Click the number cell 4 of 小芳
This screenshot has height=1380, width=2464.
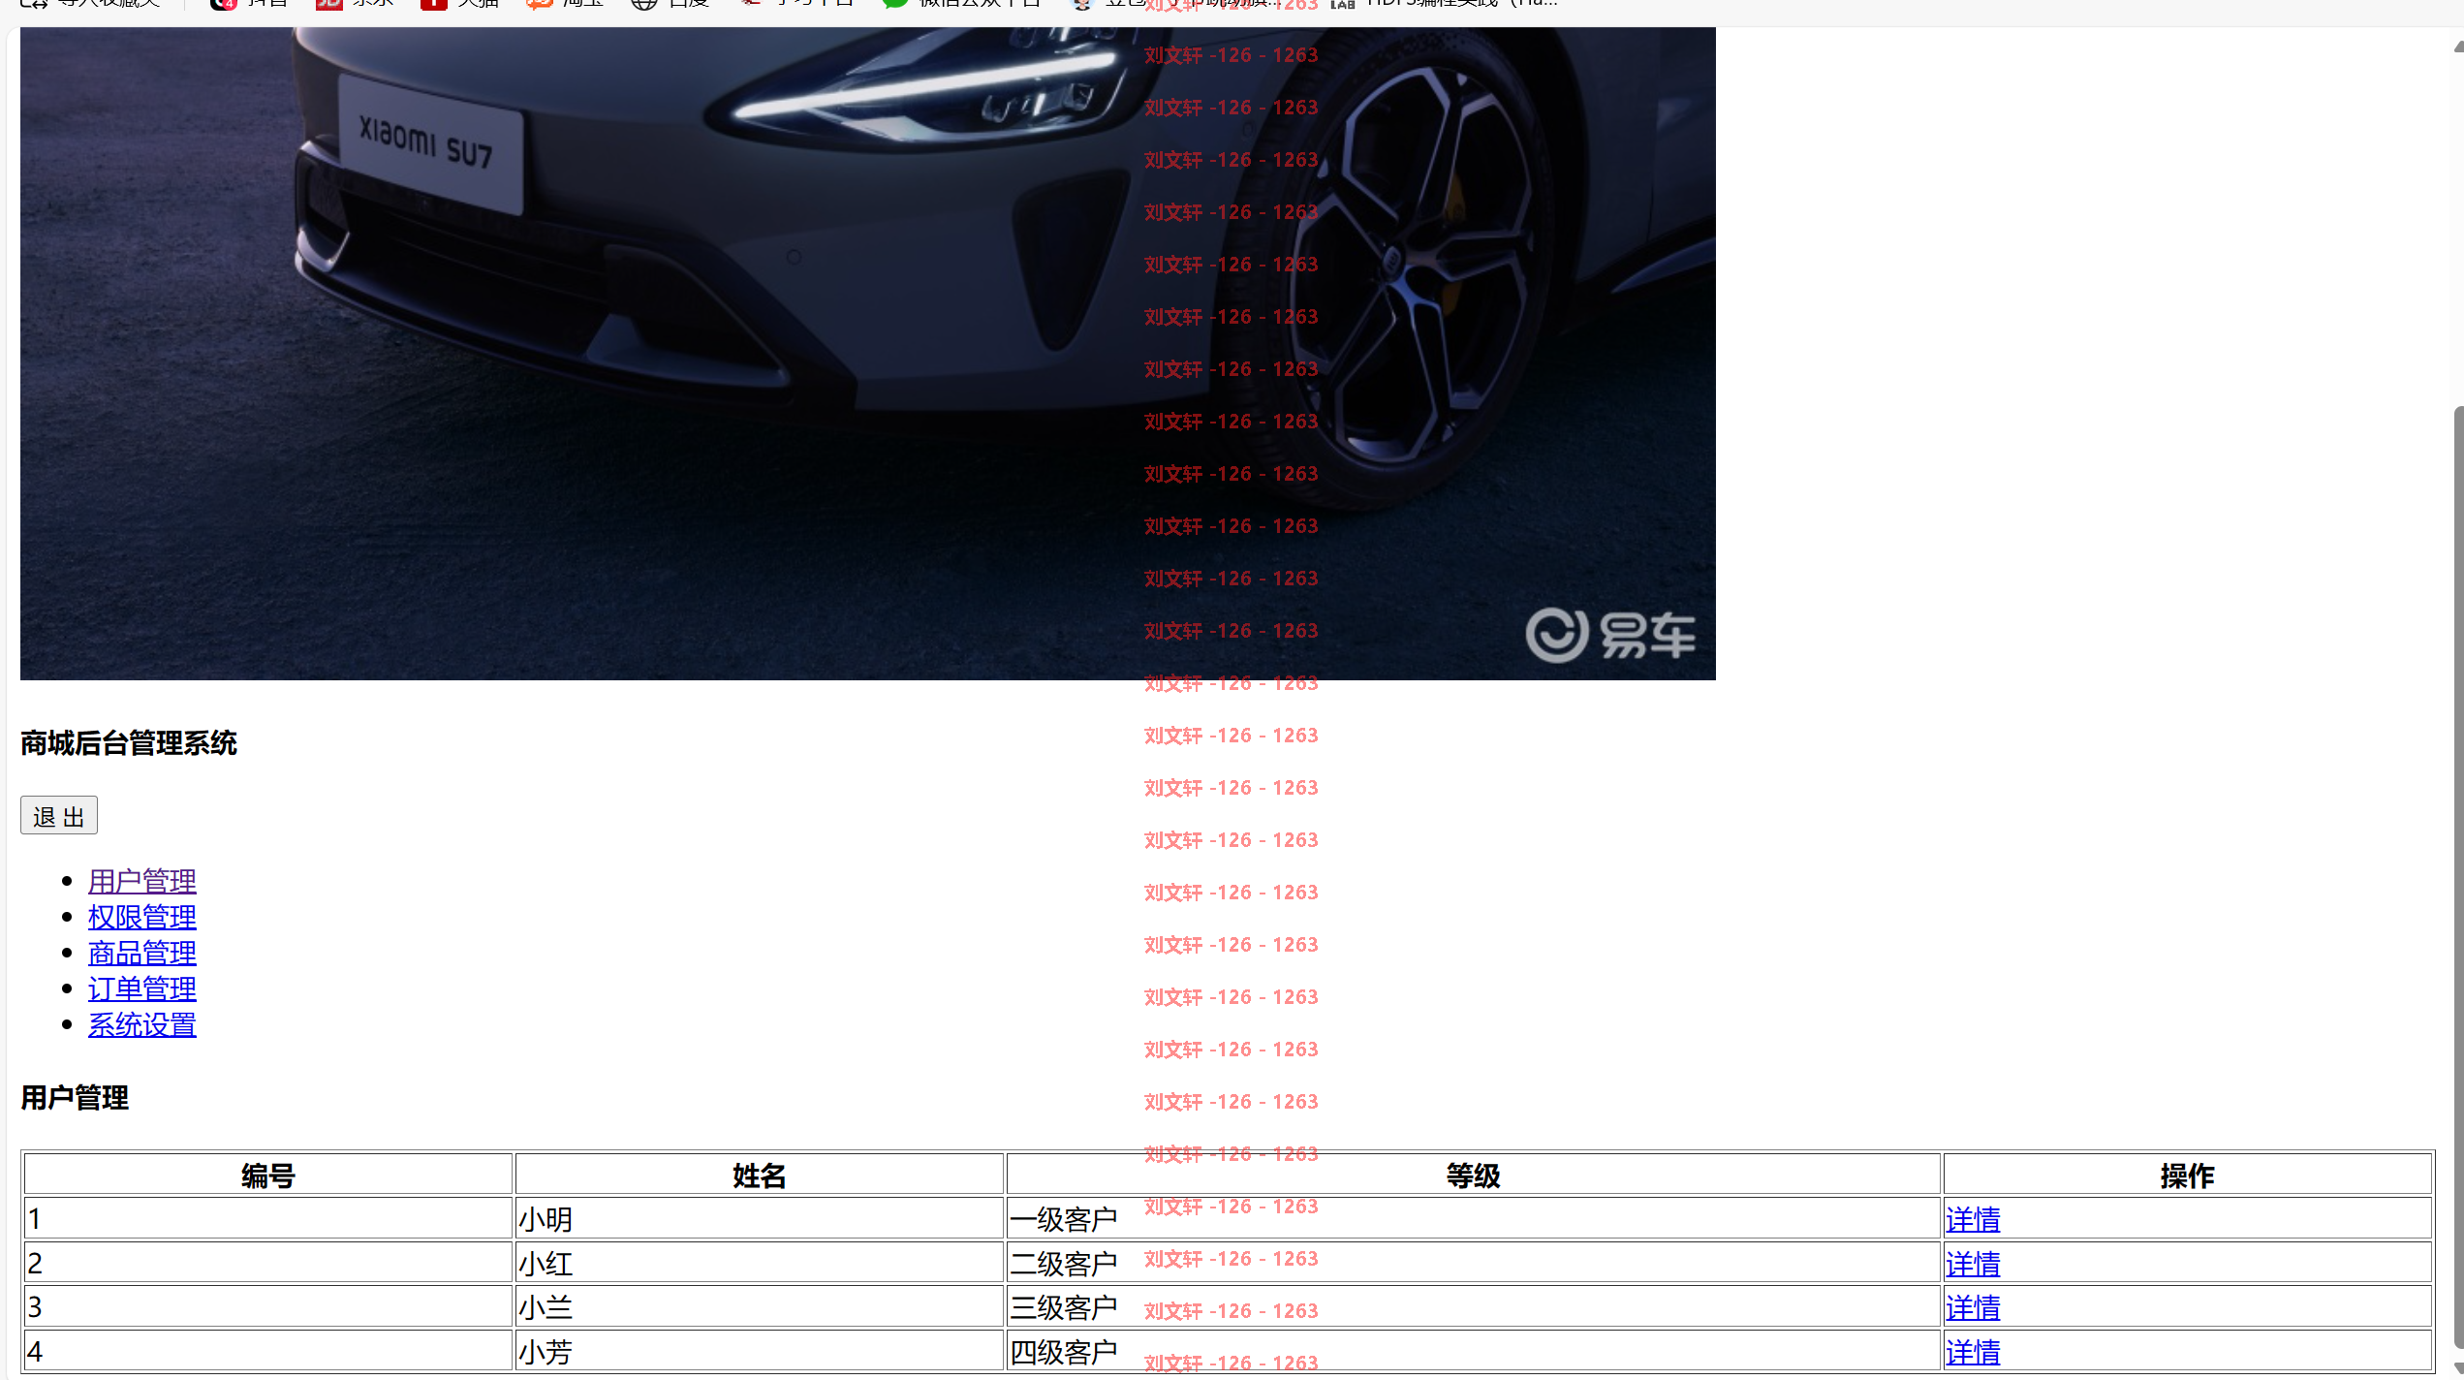pos(268,1351)
